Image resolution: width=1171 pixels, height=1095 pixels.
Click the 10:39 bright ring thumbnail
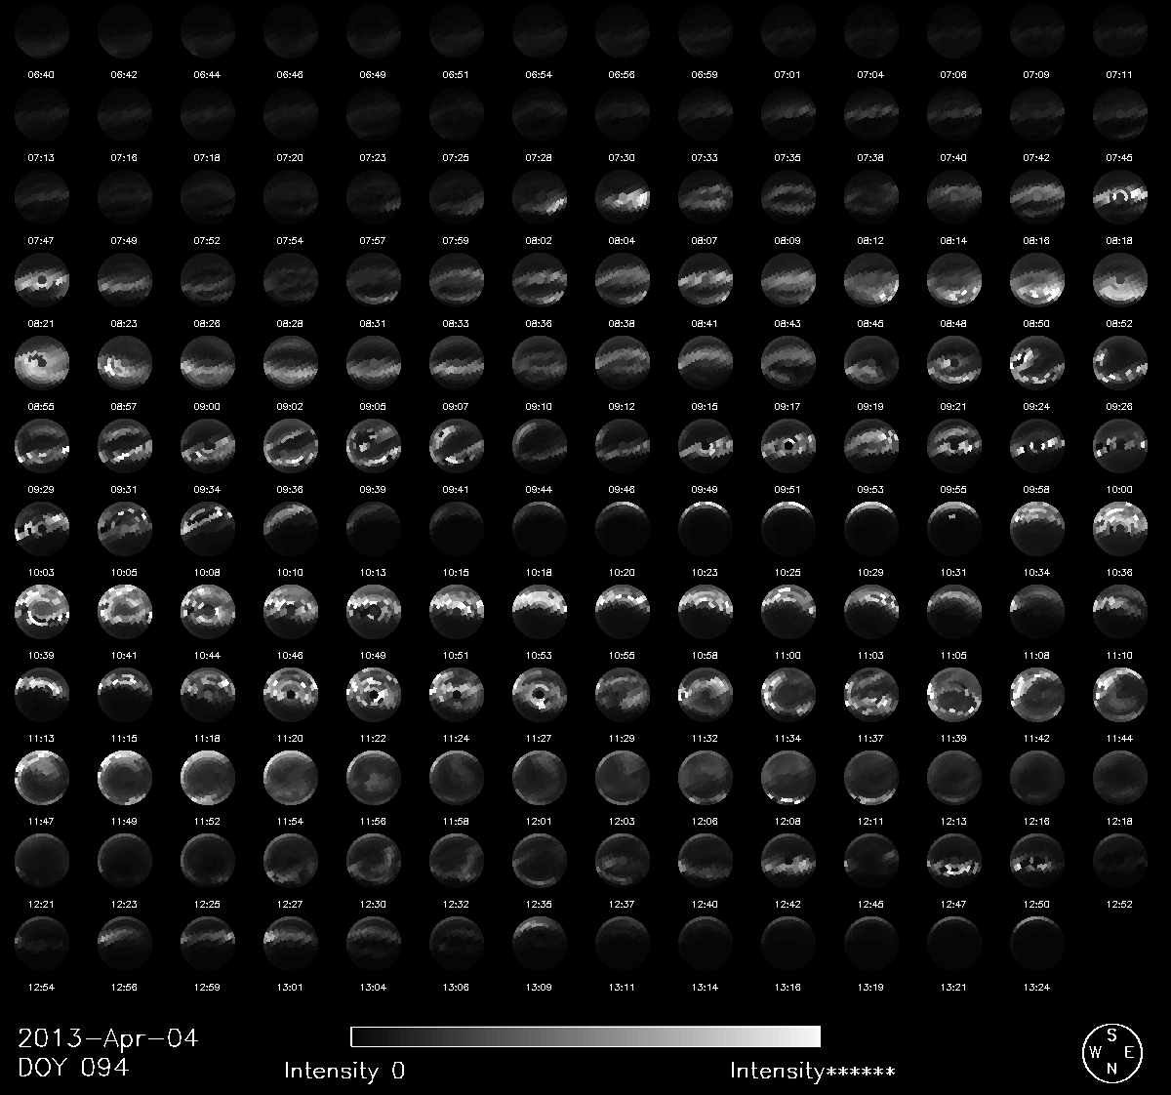(42, 611)
